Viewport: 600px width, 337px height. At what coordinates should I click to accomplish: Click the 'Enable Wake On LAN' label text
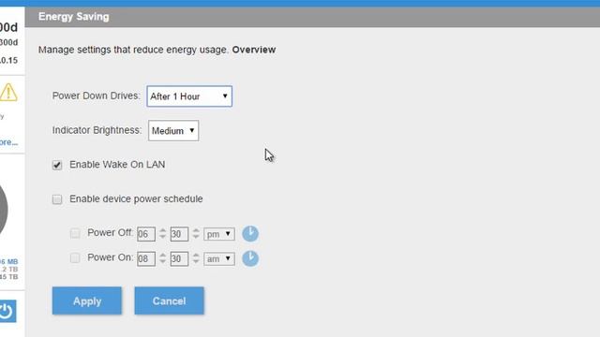click(117, 165)
